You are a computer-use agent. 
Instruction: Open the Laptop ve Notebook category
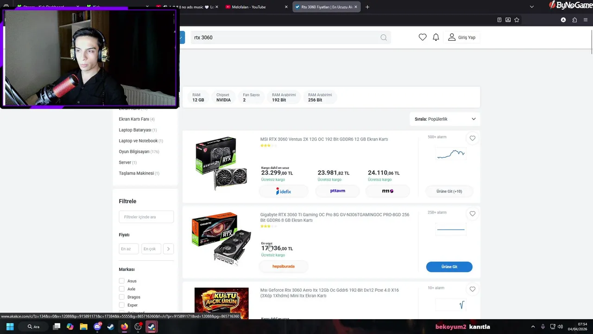(141, 141)
